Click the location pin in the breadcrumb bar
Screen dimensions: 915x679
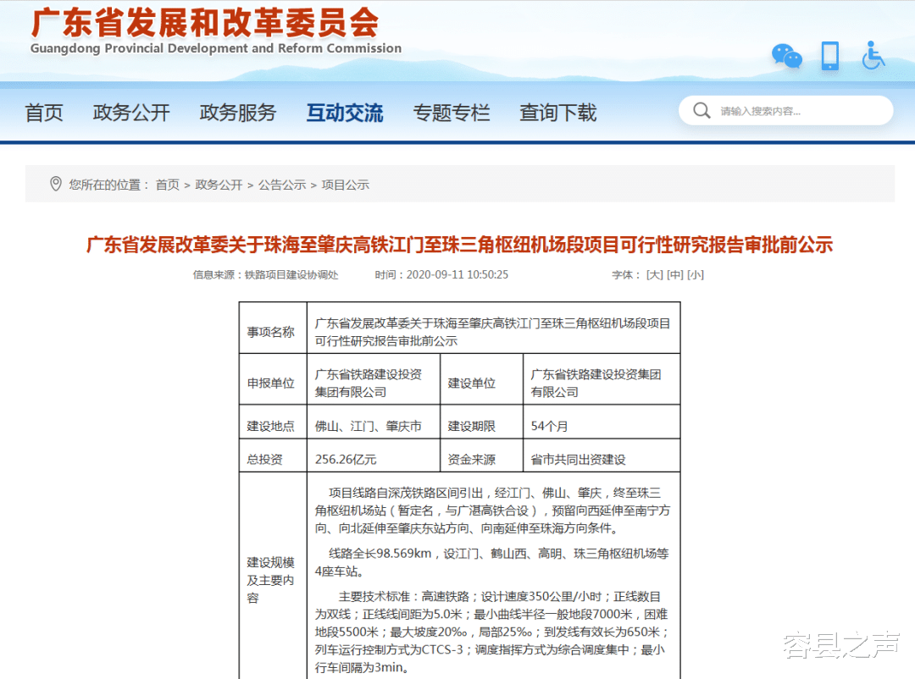coord(56,183)
